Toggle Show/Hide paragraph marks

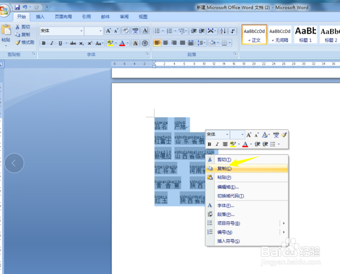(x=233, y=31)
